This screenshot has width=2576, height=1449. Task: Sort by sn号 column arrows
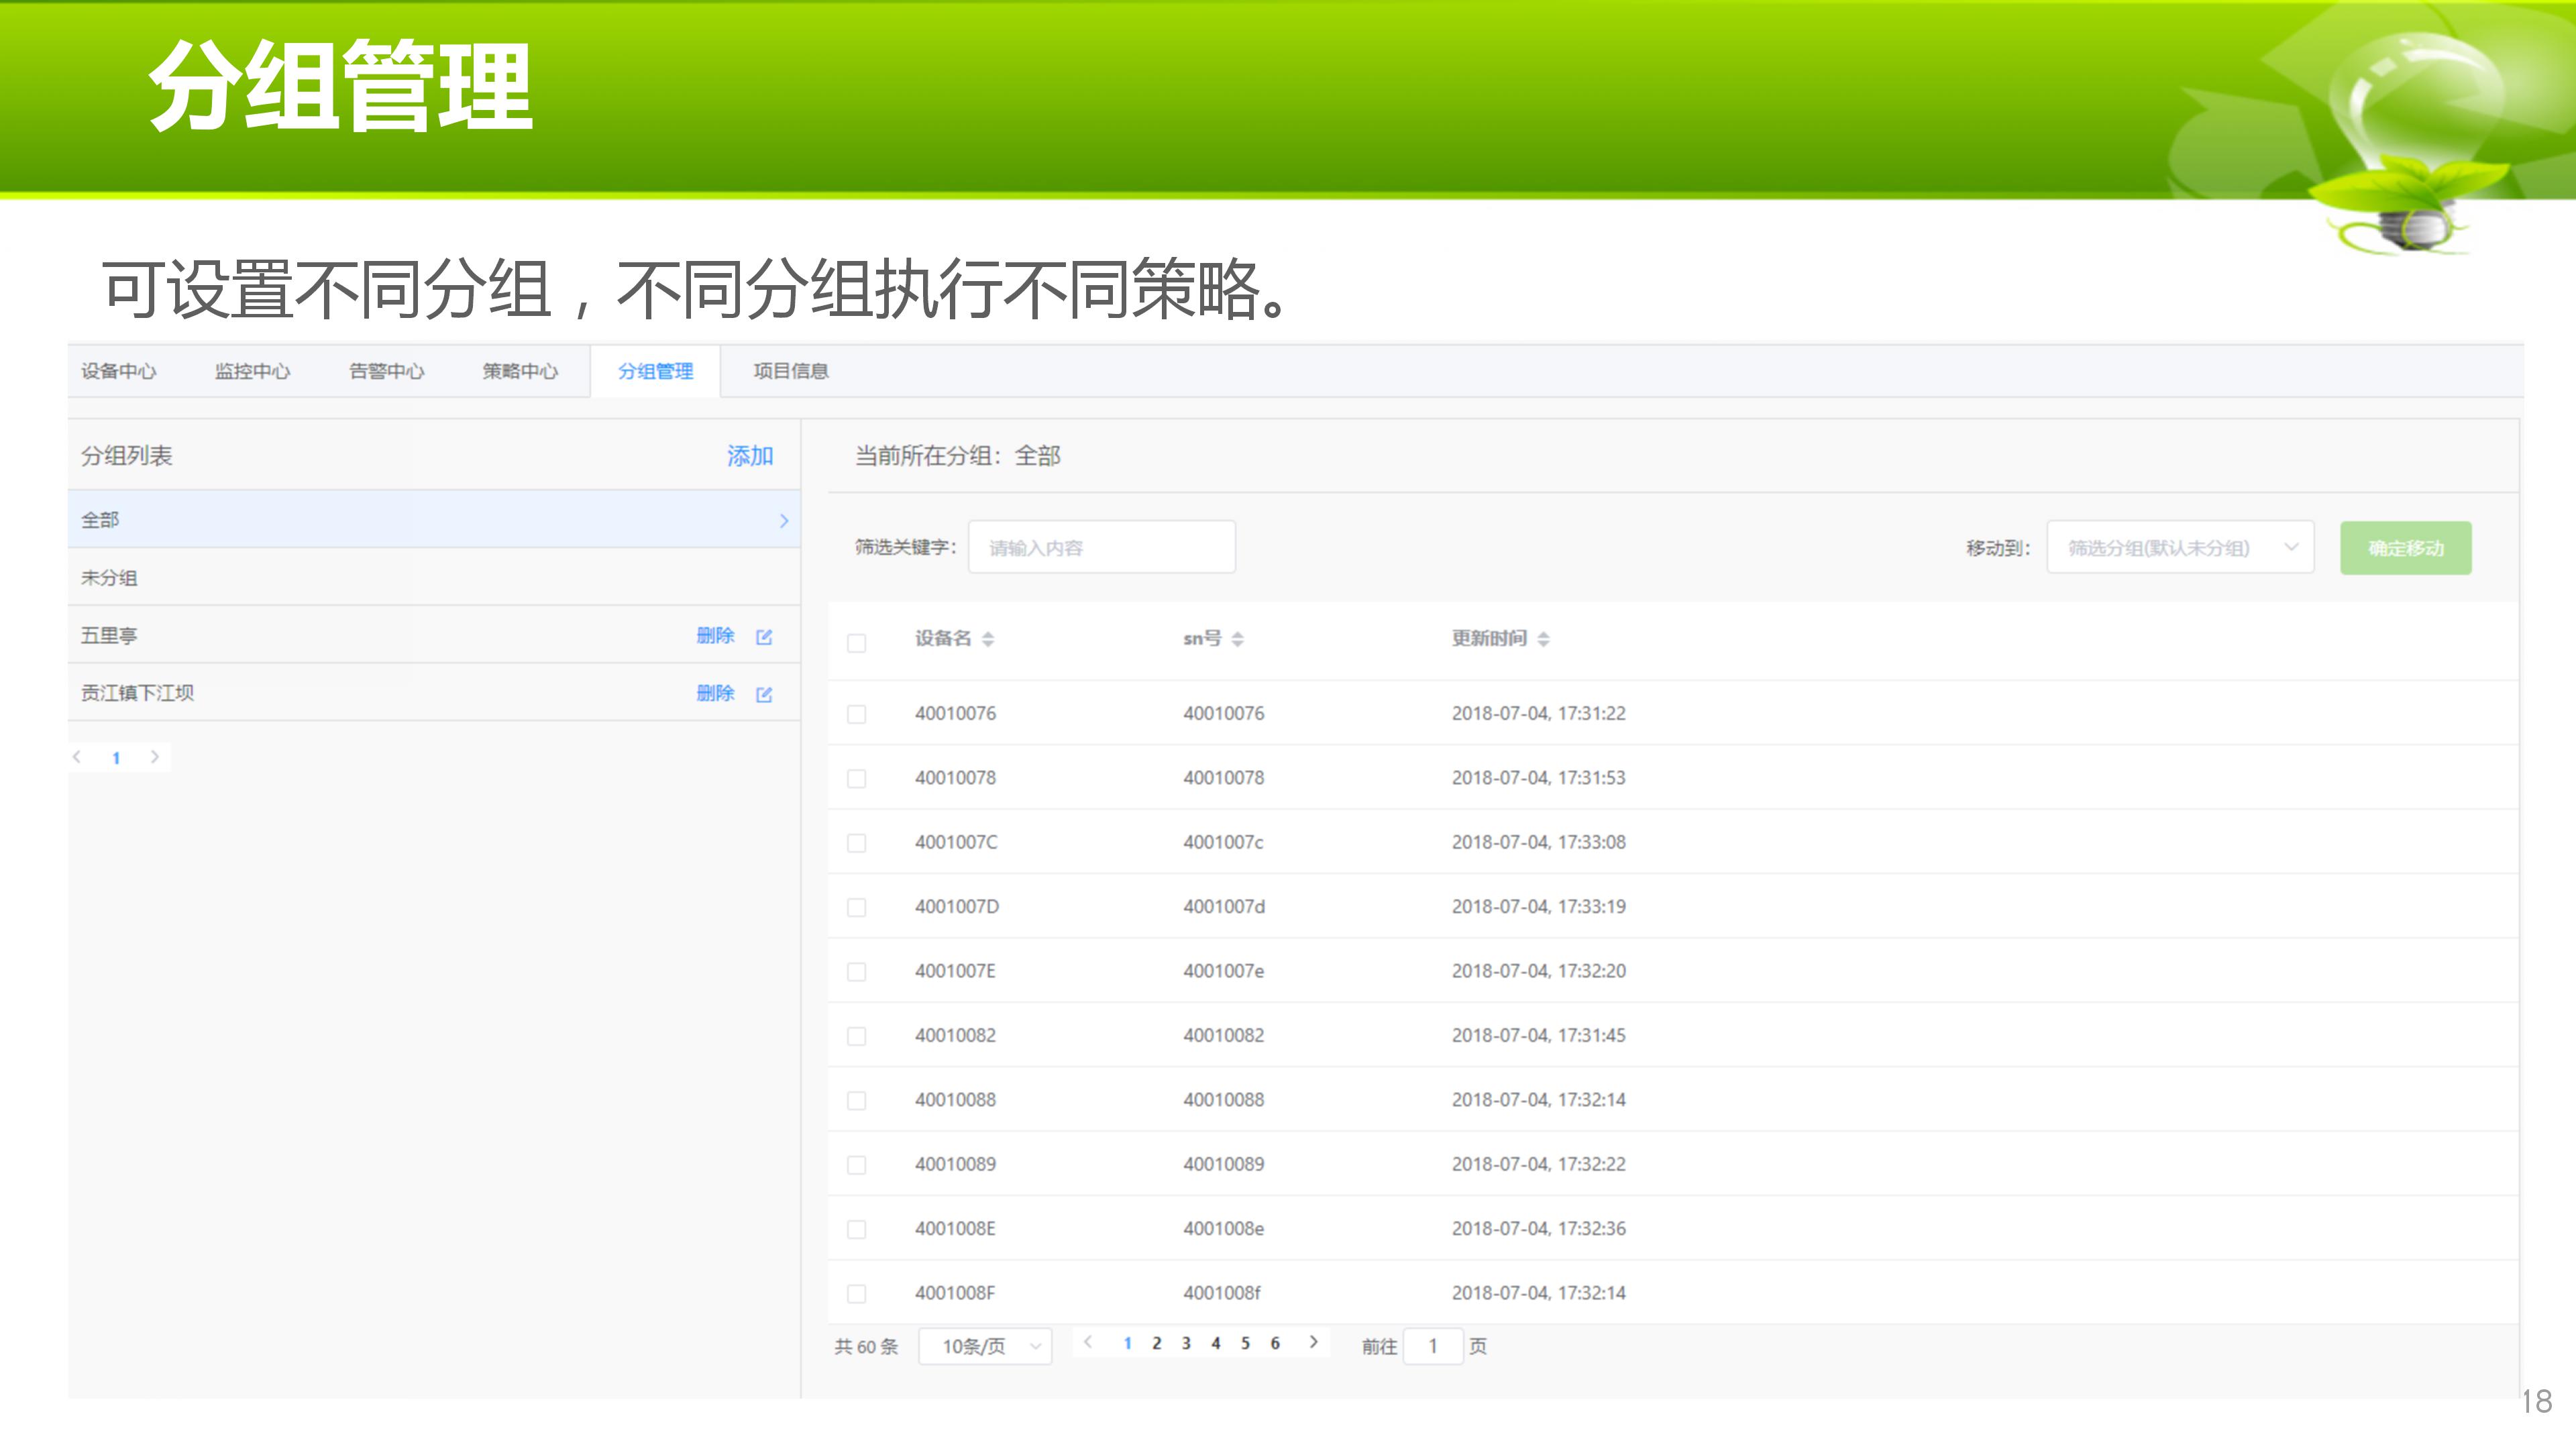(x=1237, y=639)
